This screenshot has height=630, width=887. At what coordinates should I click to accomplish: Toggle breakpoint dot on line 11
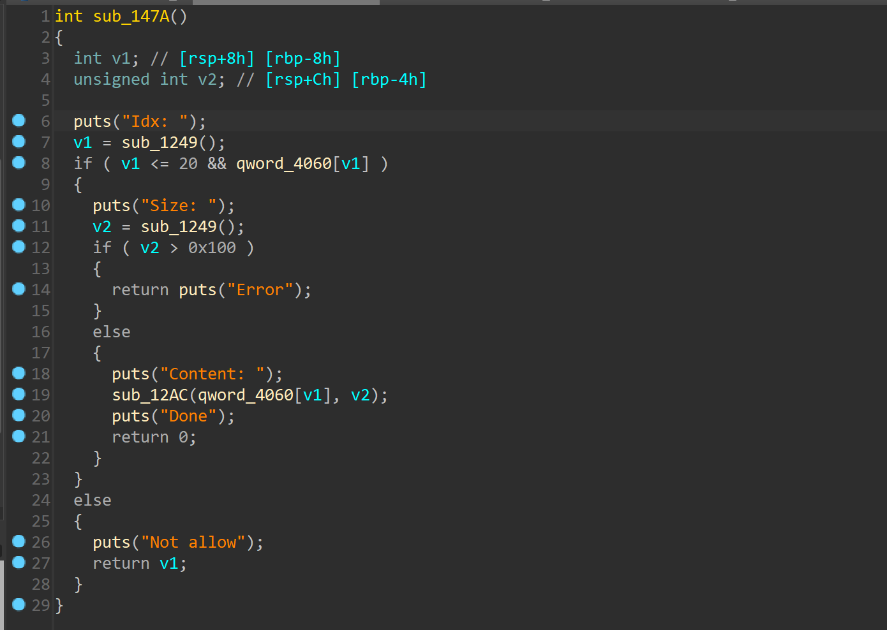[x=19, y=226]
